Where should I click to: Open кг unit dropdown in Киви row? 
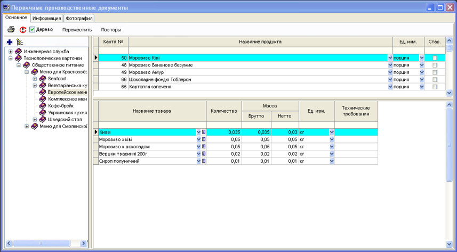tap(332, 132)
